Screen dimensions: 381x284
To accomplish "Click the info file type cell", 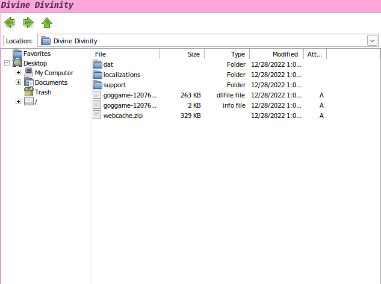I will [x=234, y=105].
